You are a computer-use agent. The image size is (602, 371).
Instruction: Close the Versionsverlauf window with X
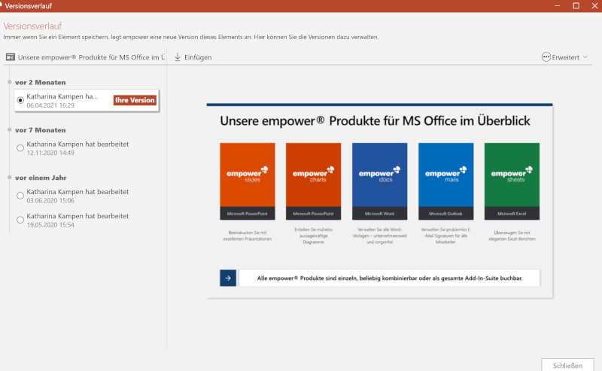(594, 6)
